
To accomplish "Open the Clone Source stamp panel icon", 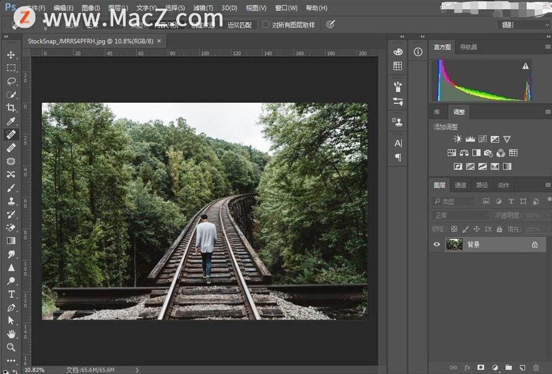I will coord(398,122).
